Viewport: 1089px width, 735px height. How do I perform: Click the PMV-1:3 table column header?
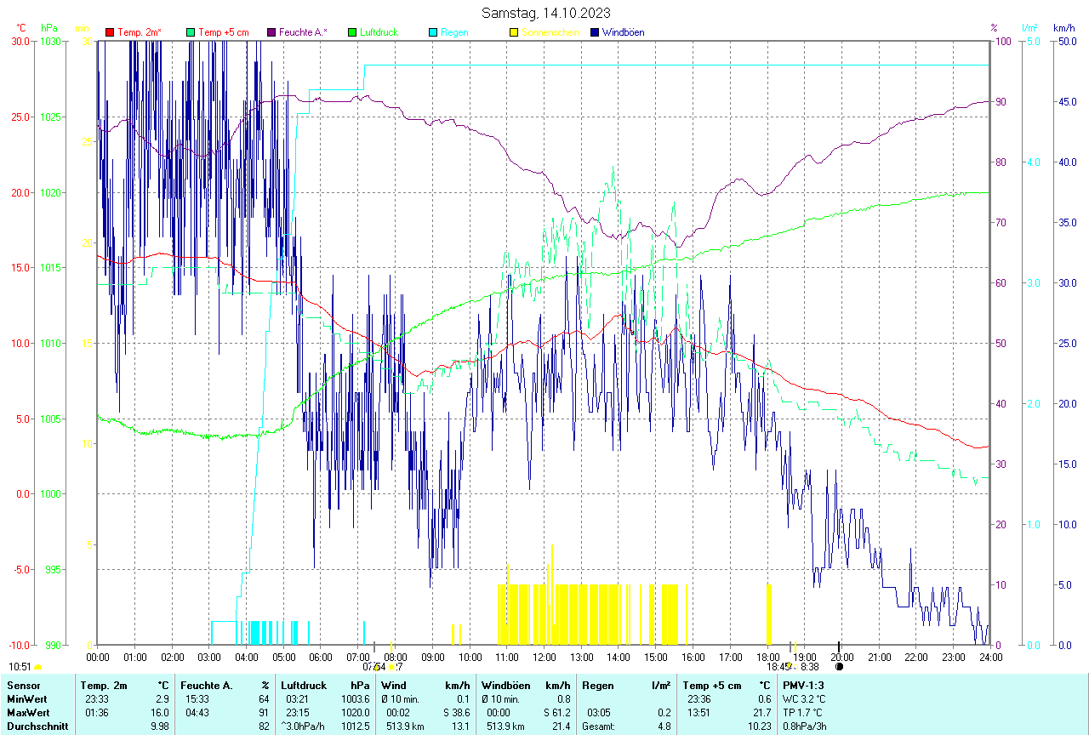pos(804,685)
